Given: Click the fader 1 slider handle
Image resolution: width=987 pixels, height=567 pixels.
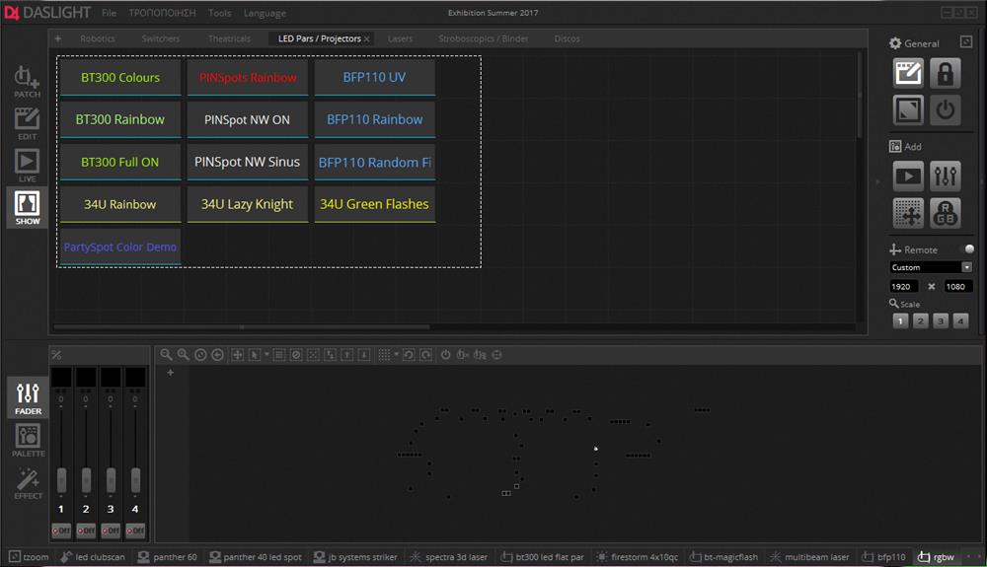Looking at the screenshot, I should [x=61, y=480].
